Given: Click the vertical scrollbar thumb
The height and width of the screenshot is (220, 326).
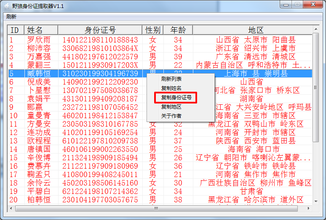Looking at the screenshot, I should 316,87.
